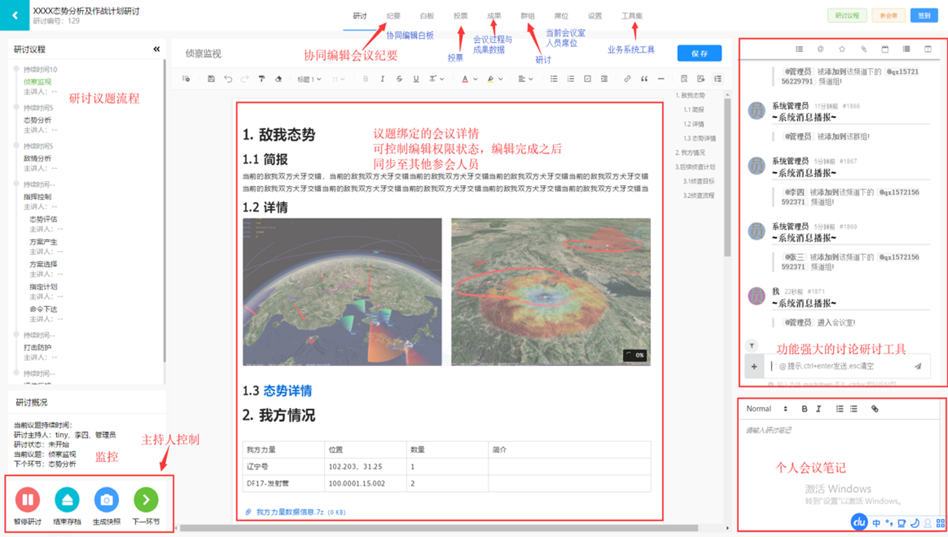The width and height of the screenshot is (948, 537).
Task: Open the 投票 tab
Action: pos(460,16)
